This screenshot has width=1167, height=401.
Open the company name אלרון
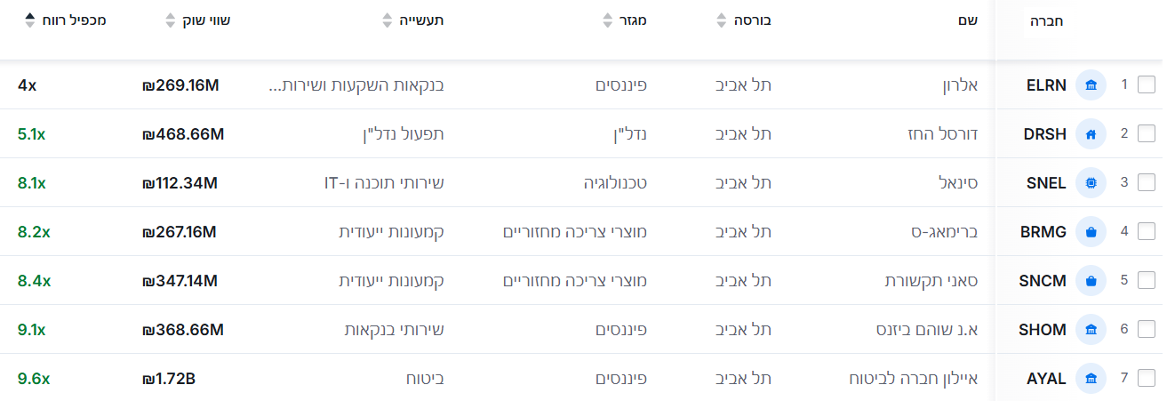point(959,85)
